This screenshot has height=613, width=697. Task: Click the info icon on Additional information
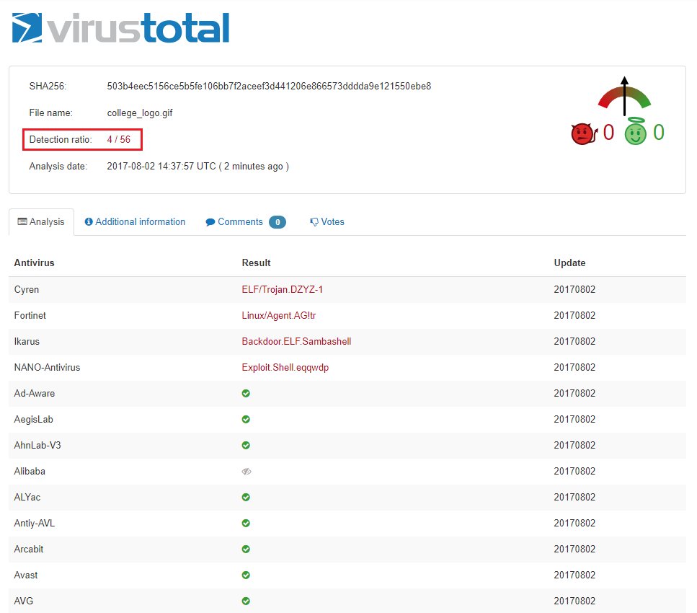coord(89,221)
